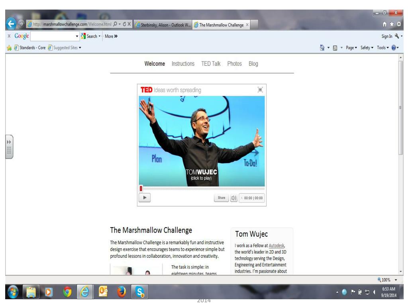Mute the TED video speaker icon

pyautogui.click(x=234, y=198)
